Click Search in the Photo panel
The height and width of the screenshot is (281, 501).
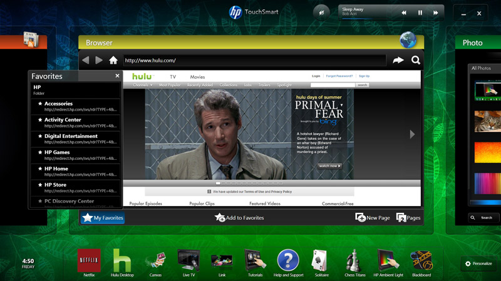pyautogui.click(x=483, y=217)
